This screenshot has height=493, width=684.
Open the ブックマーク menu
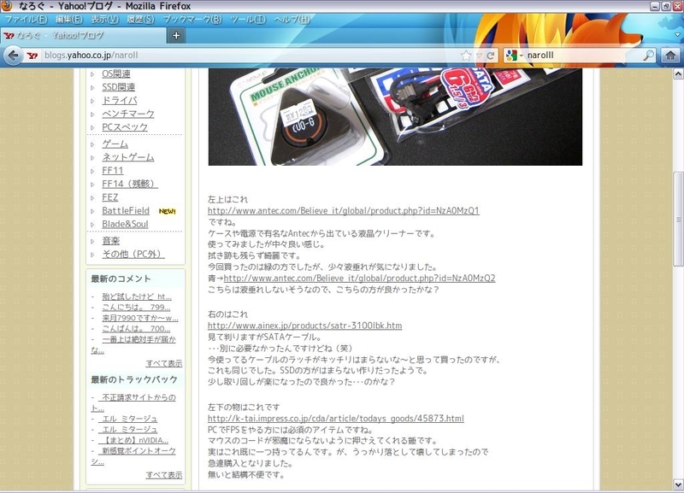coord(192,19)
